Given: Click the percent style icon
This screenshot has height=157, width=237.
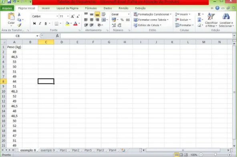Looking at the screenshot, I should click(122, 20).
